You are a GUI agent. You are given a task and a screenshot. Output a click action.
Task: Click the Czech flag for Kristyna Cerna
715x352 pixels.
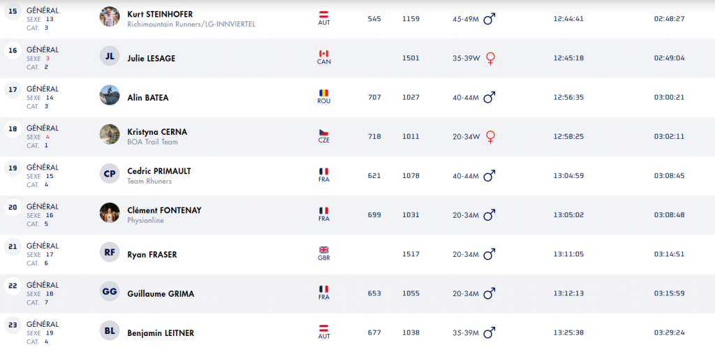coord(323,133)
